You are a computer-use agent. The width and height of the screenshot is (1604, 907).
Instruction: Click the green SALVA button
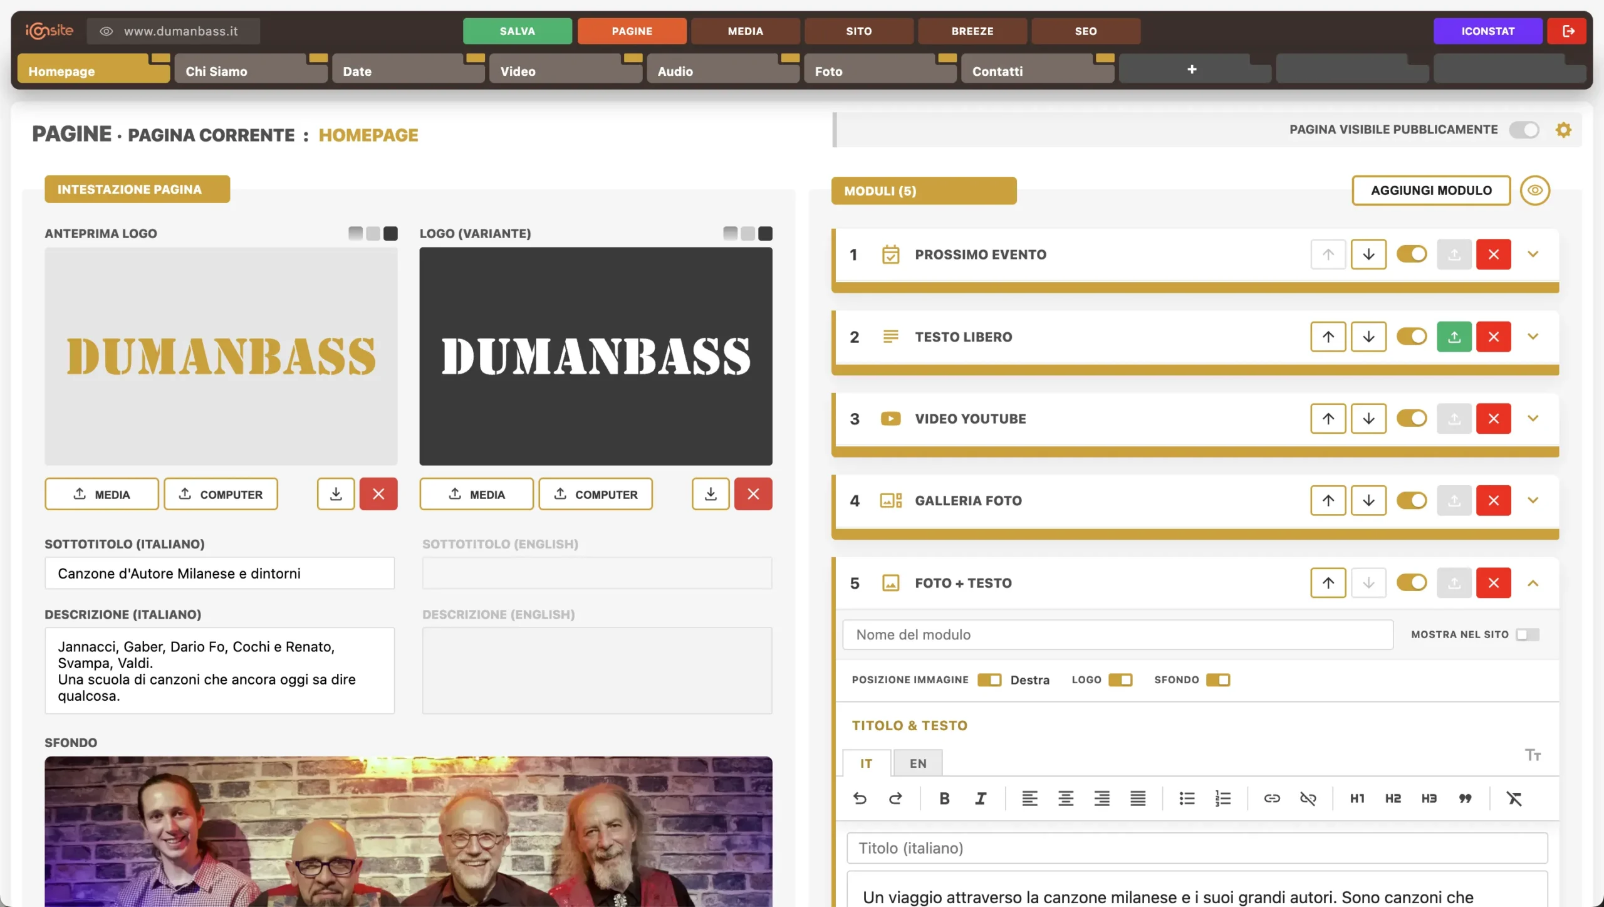point(517,31)
